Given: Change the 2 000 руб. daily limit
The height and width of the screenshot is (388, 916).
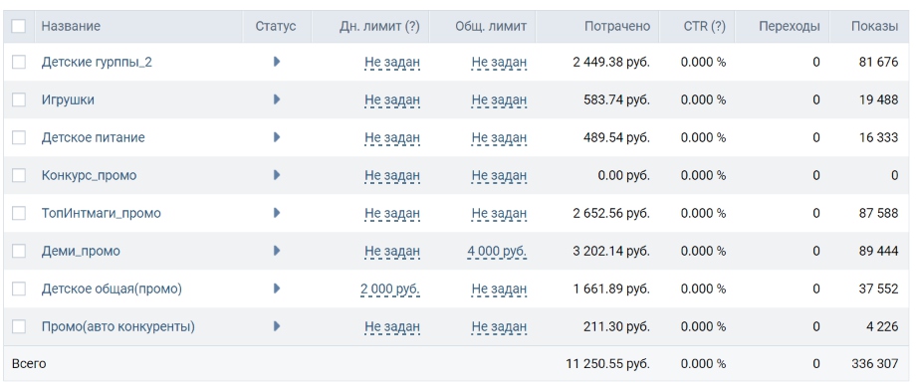Looking at the screenshot, I should pyautogui.click(x=390, y=290).
